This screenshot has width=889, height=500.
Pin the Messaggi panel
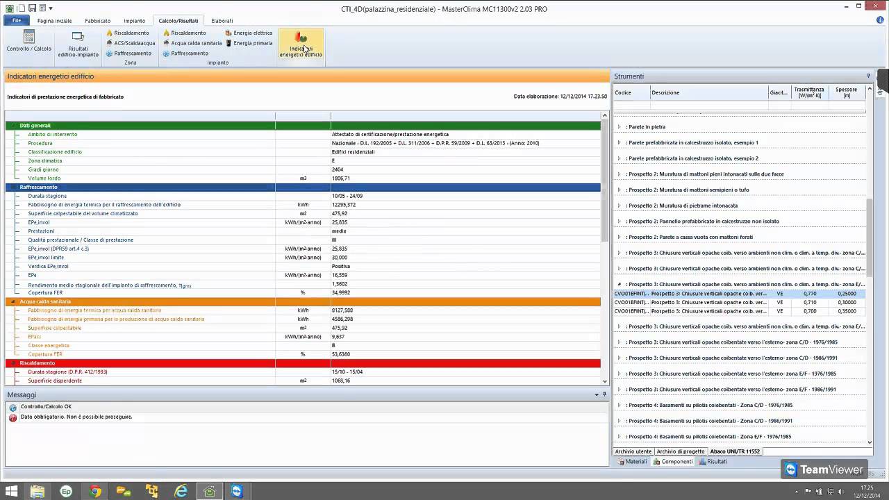coord(604,394)
